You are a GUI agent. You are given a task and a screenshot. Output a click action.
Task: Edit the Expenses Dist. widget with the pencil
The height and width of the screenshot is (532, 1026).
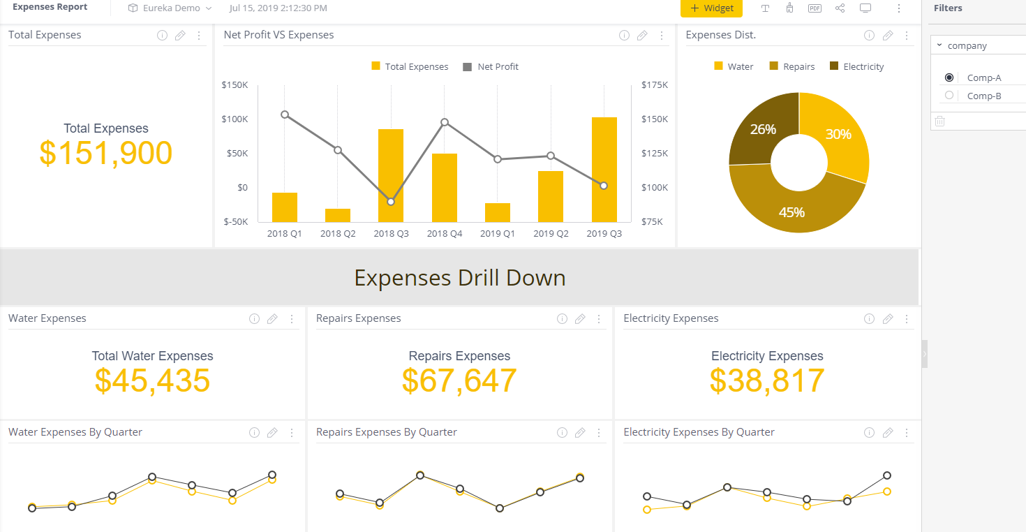click(x=888, y=36)
